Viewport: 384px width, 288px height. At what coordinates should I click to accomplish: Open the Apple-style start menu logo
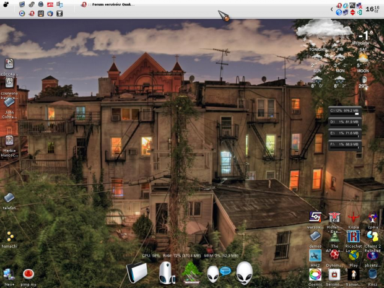click(6, 5)
